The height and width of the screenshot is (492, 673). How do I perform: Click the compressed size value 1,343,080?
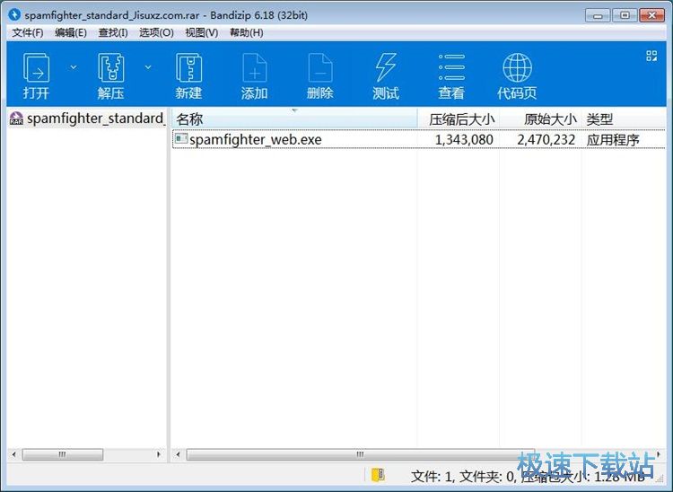point(464,139)
